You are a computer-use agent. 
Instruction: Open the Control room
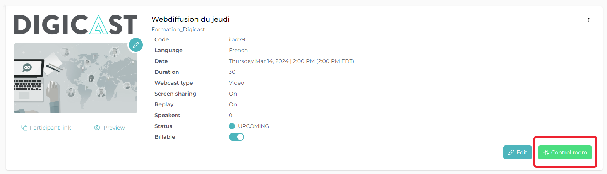[565, 152]
